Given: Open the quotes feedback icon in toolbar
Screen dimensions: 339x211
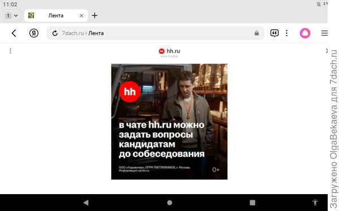Looking at the screenshot, I should (x=275, y=33).
